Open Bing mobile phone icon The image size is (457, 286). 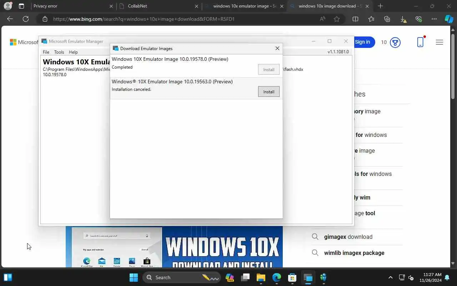(421, 42)
